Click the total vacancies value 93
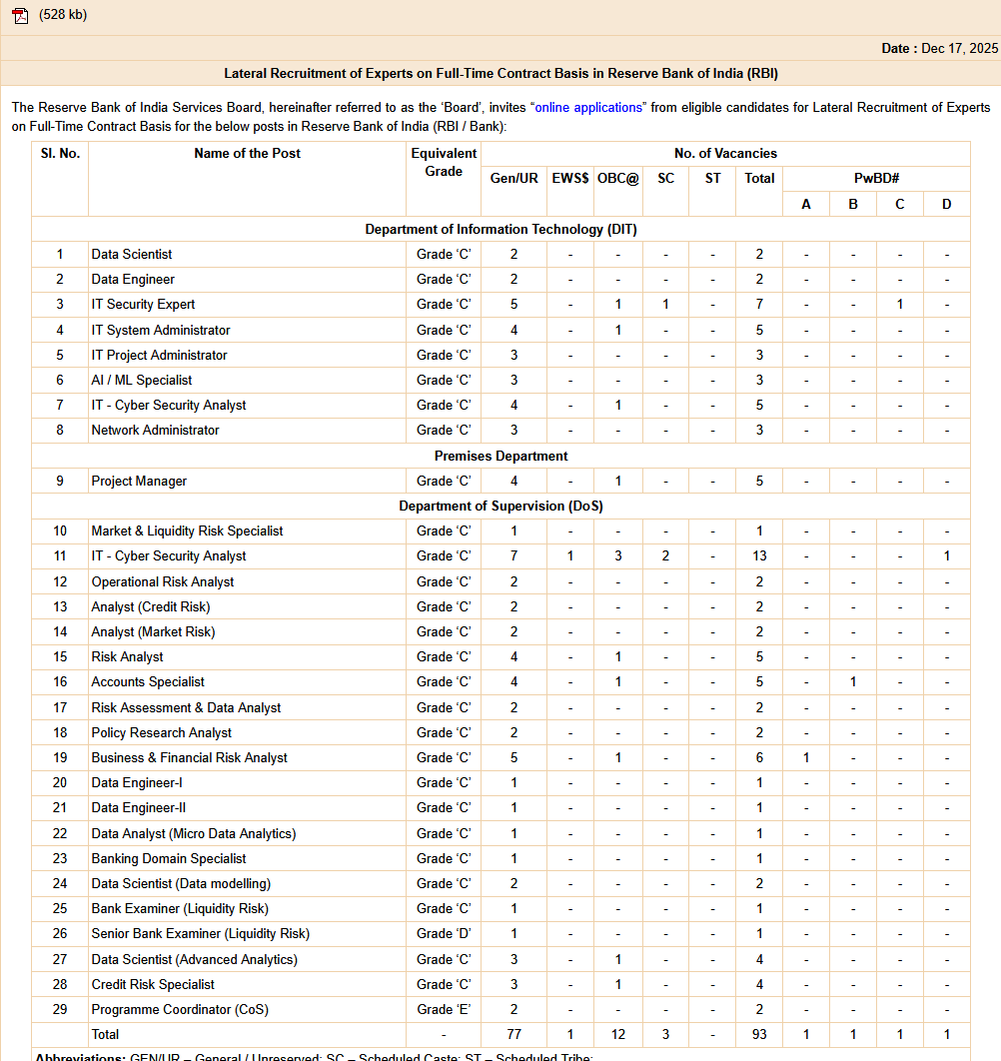1001x1061 pixels. [759, 1034]
